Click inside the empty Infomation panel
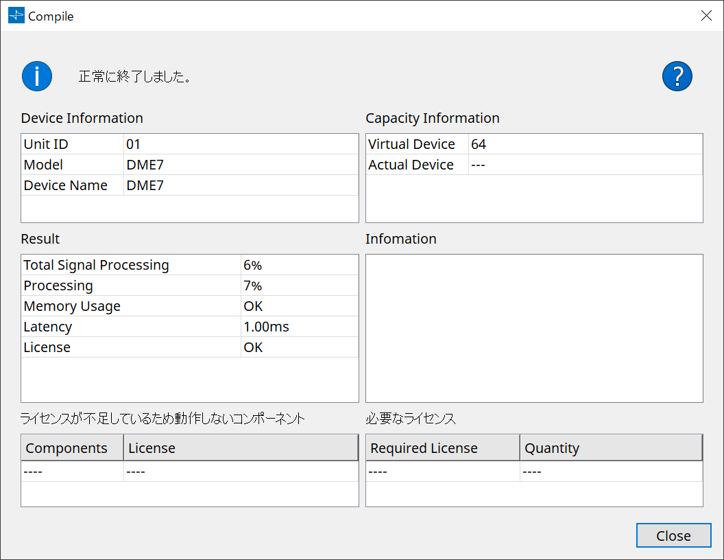This screenshot has height=560, width=724. click(534, 328)
